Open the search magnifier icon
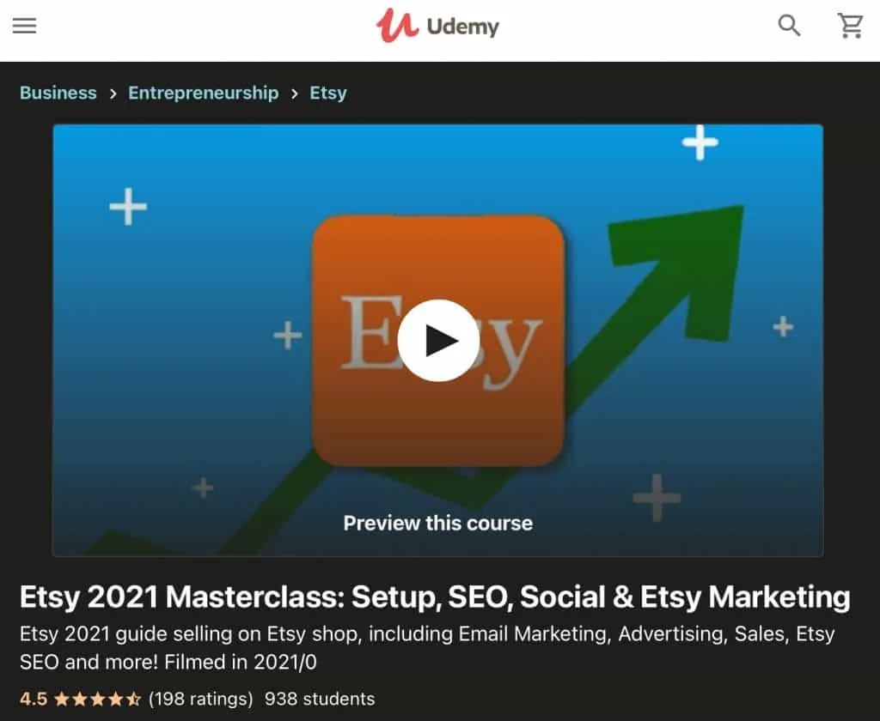Image resolution: width=880 pixels, height=721 pixels. click(789, 25)
